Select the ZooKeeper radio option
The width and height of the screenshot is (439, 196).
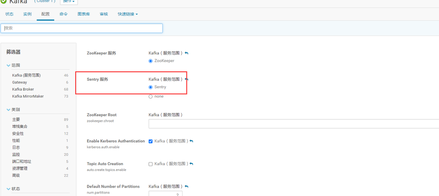150,61
